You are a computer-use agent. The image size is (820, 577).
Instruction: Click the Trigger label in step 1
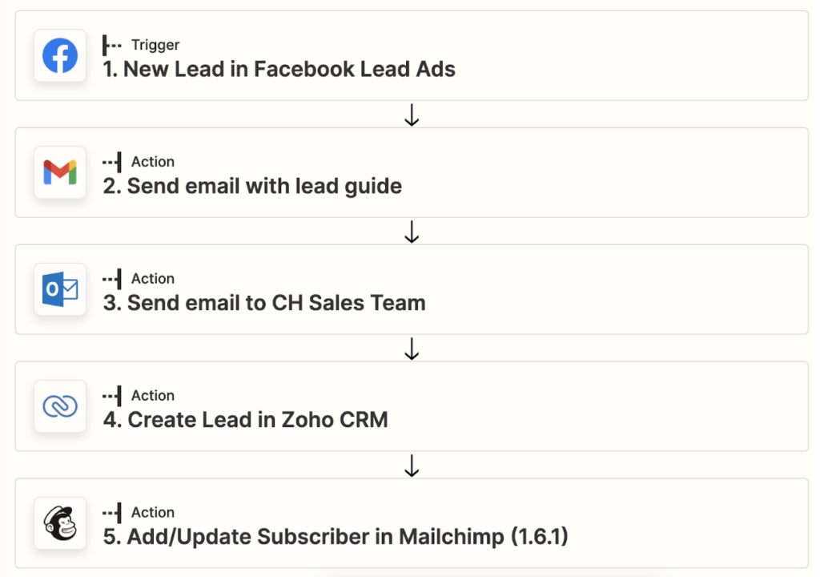155,45
